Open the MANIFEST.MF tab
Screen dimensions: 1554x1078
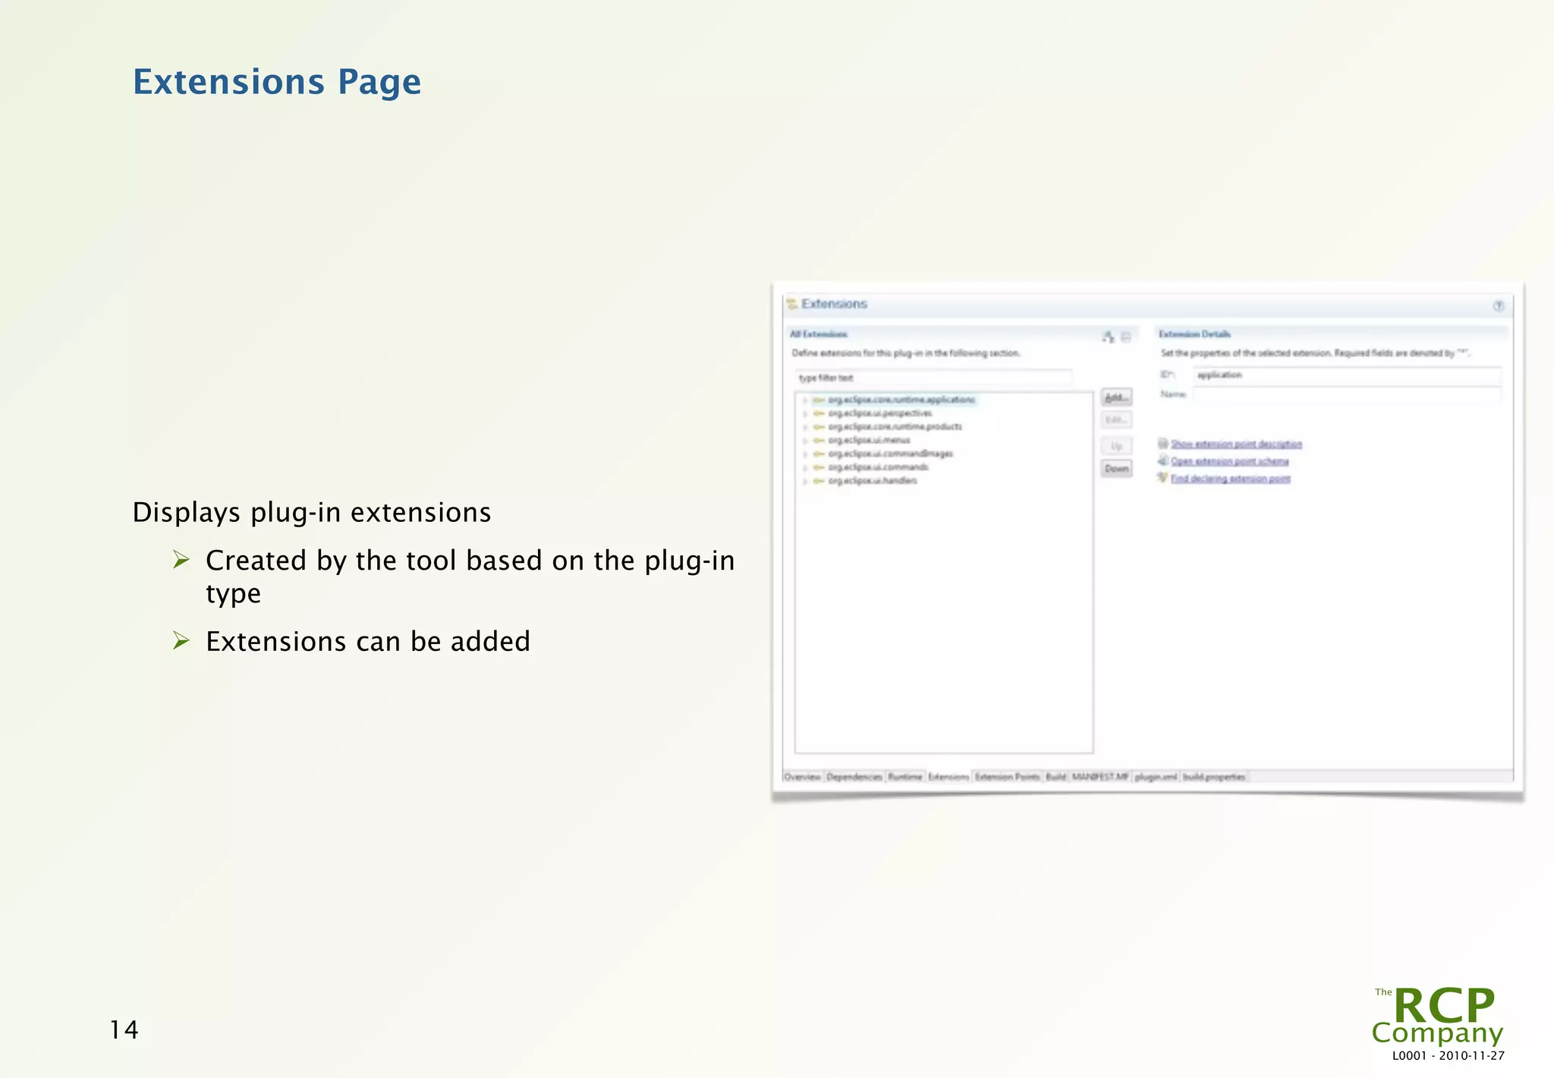[x=1100, y=777]
